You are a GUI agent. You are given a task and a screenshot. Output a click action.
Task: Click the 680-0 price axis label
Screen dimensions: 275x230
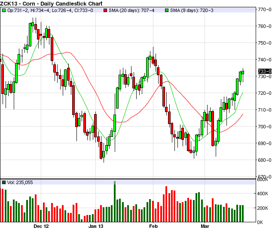265,160
